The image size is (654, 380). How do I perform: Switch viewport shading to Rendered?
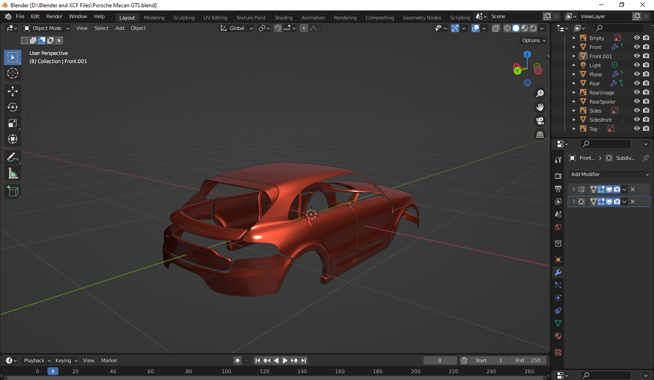pos(533,28)
